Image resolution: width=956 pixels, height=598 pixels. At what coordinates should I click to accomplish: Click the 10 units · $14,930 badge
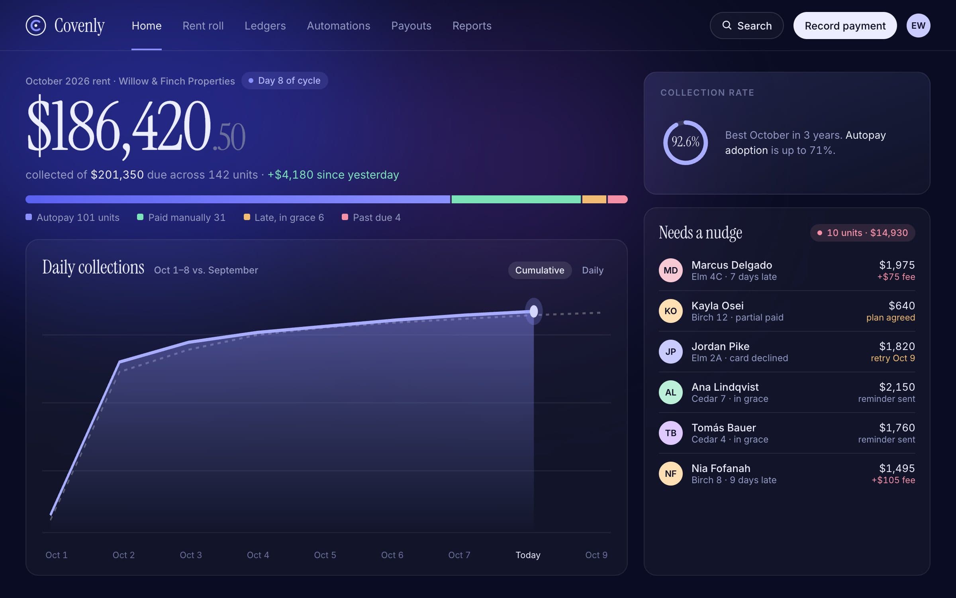863,233
